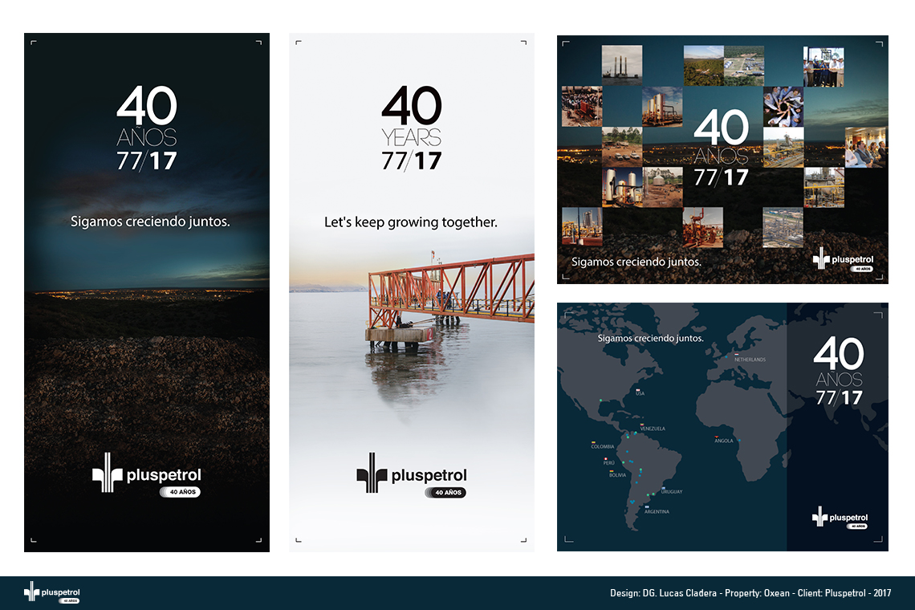The height and width of the screenshot is (610, 915).
Task: Open the offshore drilling rig photo in the collage
Action: coord(622,65)
